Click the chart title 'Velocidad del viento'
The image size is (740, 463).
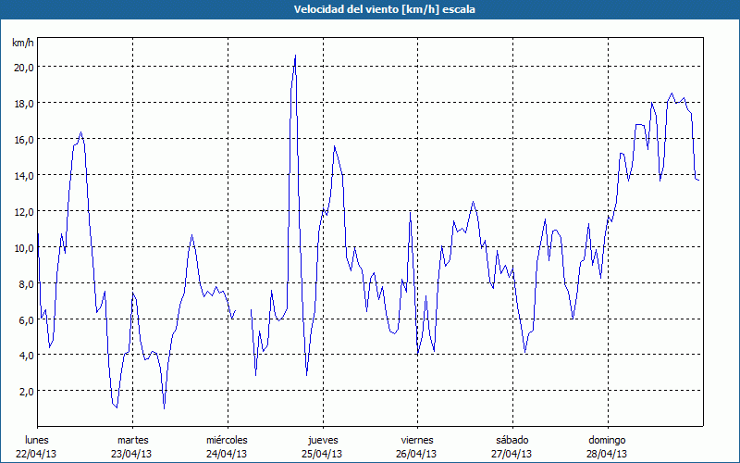[x=370, y=9]
